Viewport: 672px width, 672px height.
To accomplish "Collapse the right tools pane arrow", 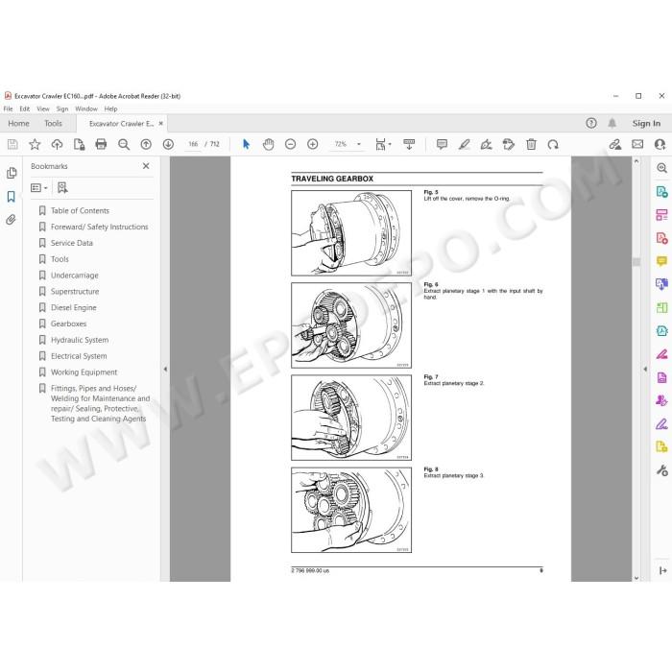I will (645, 369).
